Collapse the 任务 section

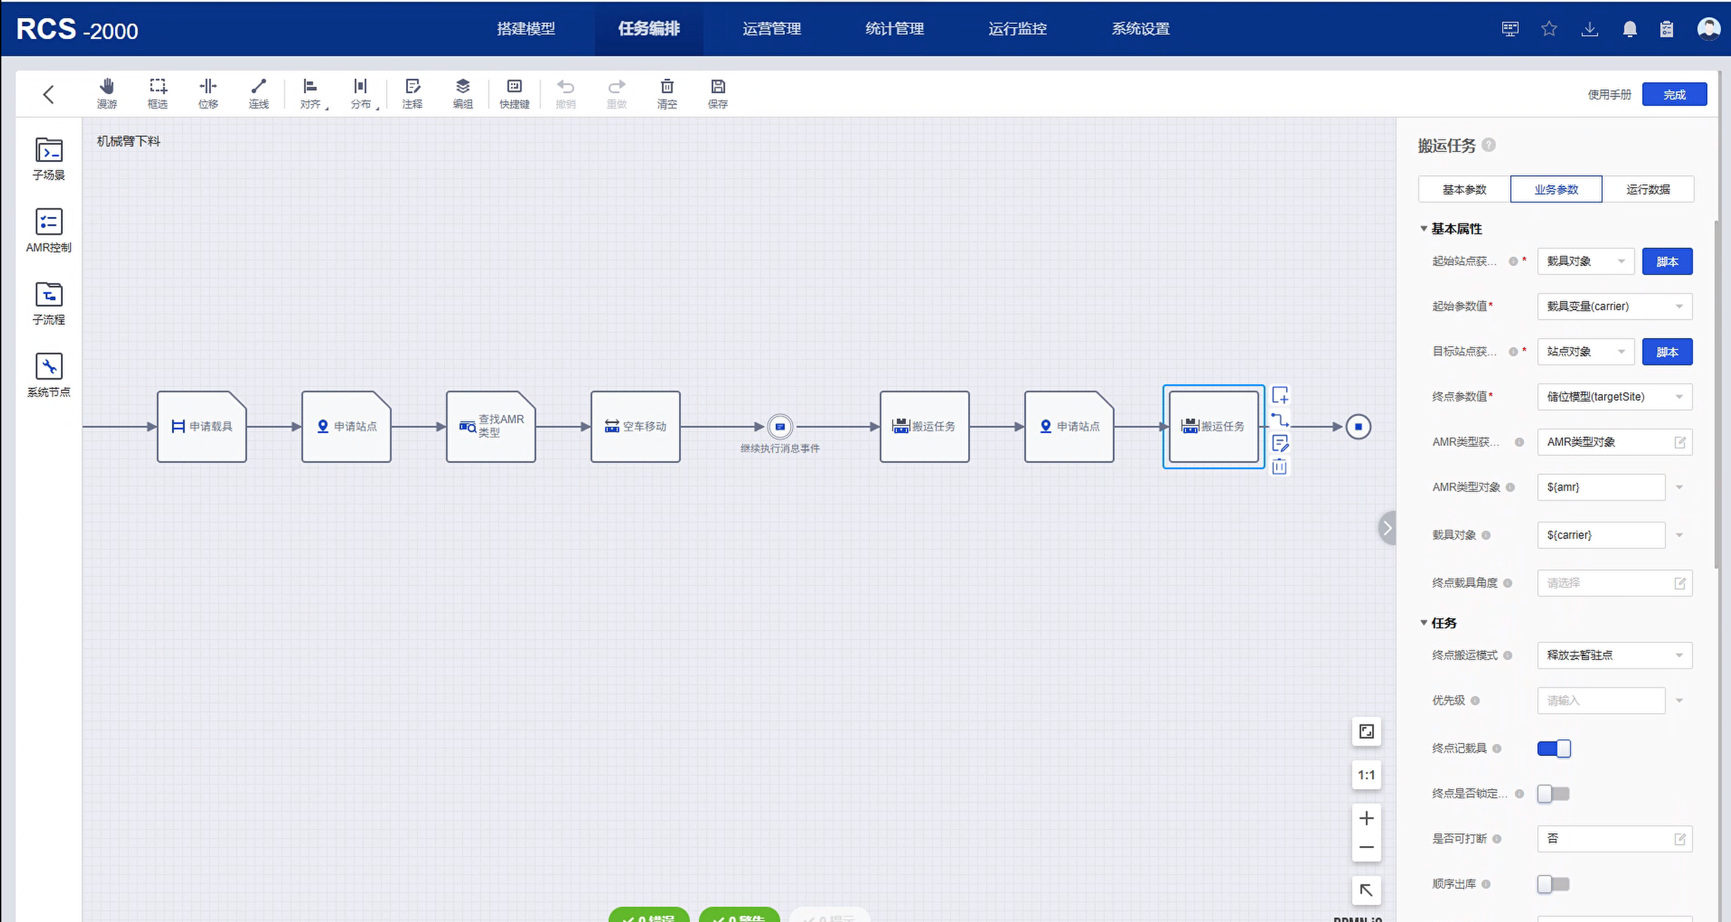1424,623
